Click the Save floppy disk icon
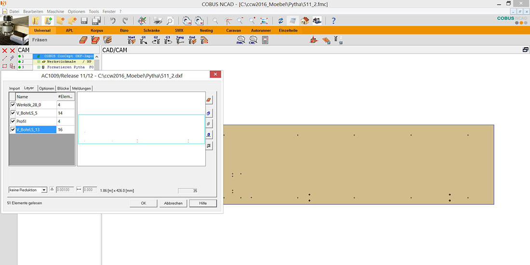530x265 pixels. tap(84, 21)
